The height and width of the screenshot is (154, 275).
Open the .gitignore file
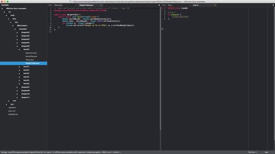[x=12, y=107]
